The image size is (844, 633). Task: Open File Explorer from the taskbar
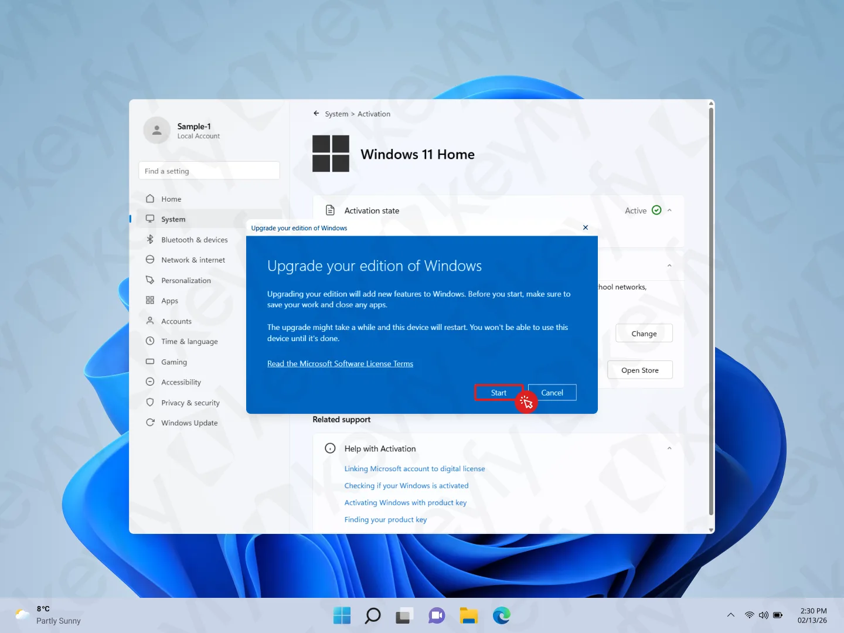point(468,615)
